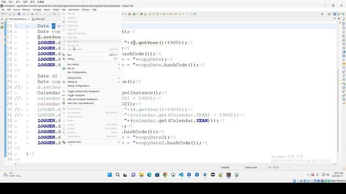Open Microsoft Store from taskbar
Screen dimensions: 346x194
point(157,175)
